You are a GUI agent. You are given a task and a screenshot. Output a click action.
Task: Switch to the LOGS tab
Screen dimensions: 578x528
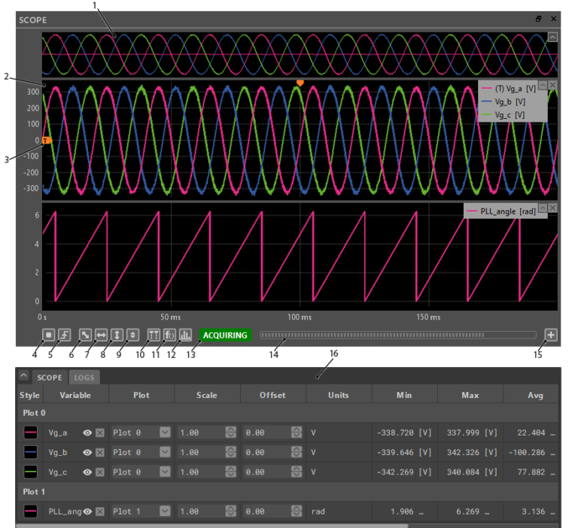(x=84, y=378)
